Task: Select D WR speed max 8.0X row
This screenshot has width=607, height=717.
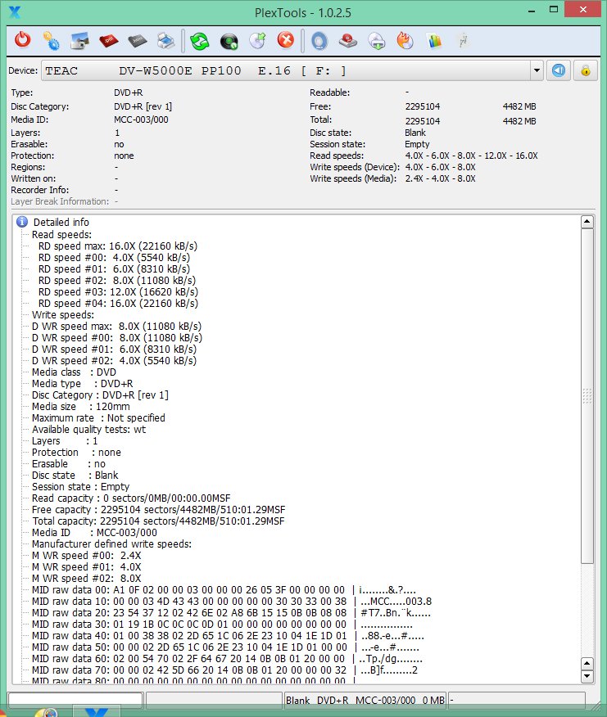Action: pyautogui.click(x=116, y=326)
